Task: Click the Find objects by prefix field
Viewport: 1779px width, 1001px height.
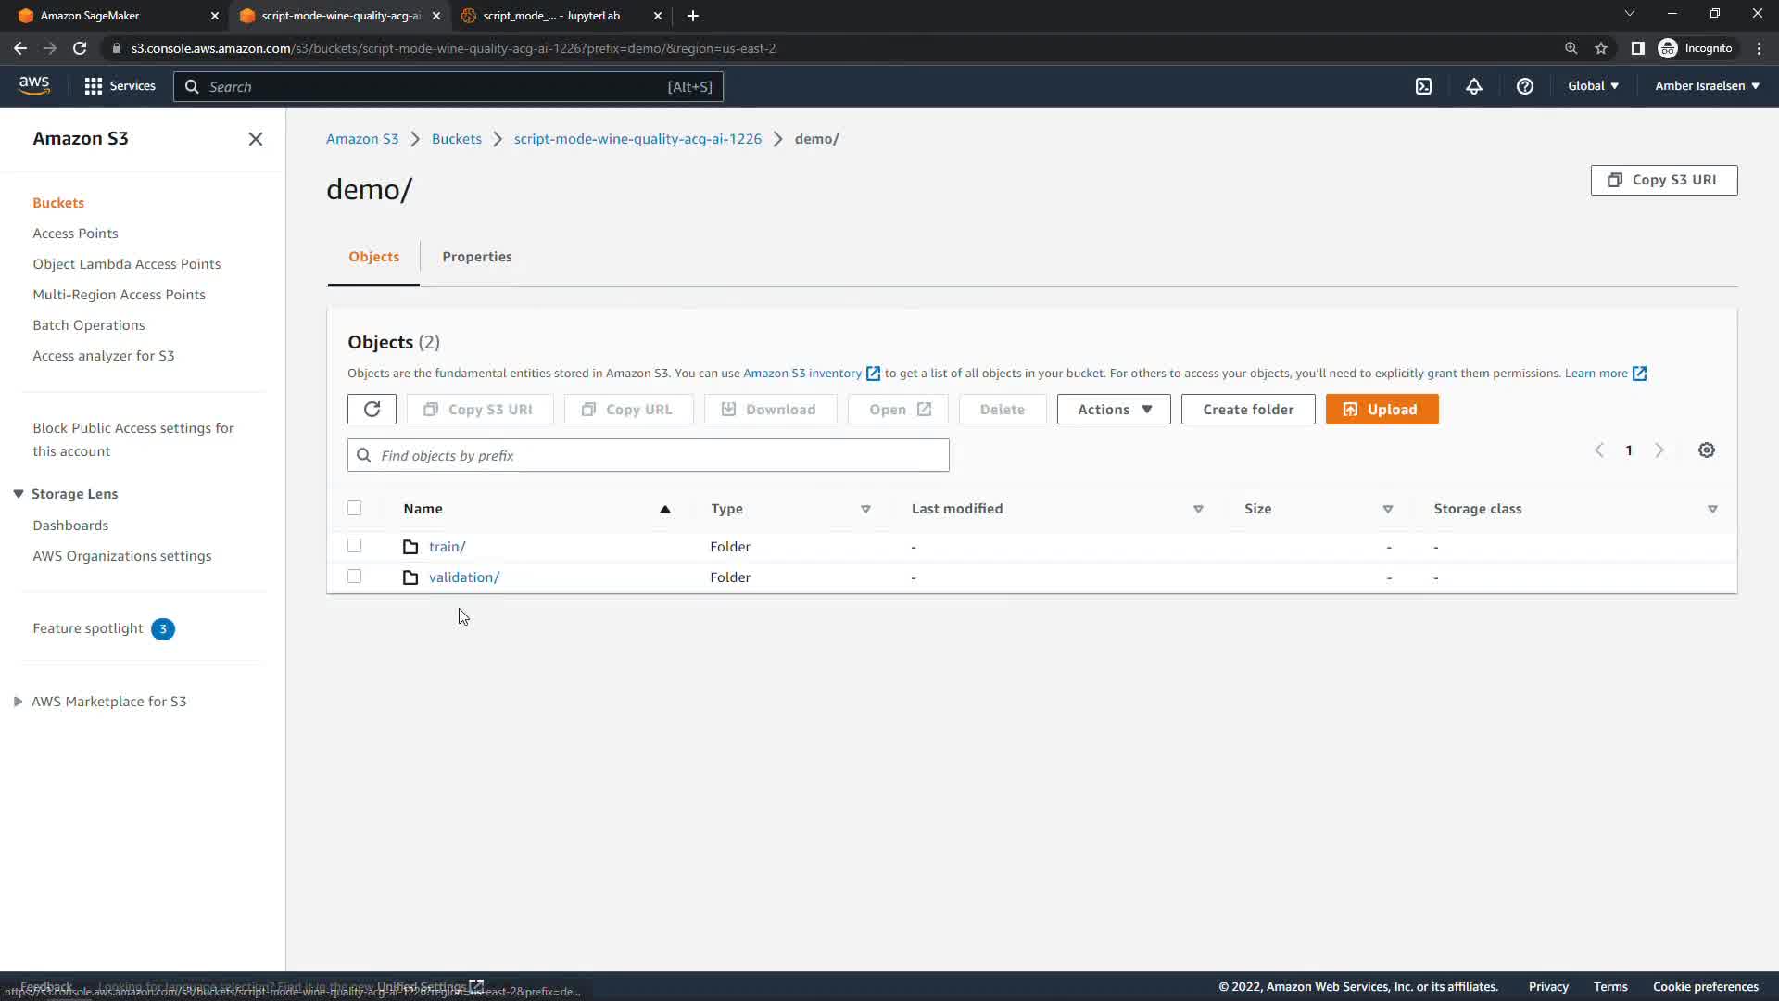Action: coord(649,455)
